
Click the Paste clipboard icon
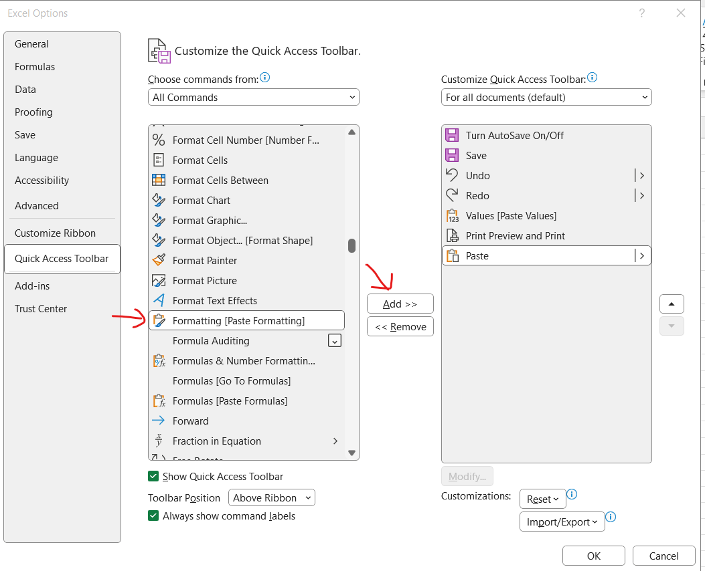point(453,256)
